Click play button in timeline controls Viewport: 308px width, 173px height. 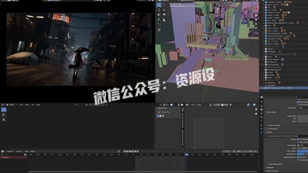pos(132,151)
